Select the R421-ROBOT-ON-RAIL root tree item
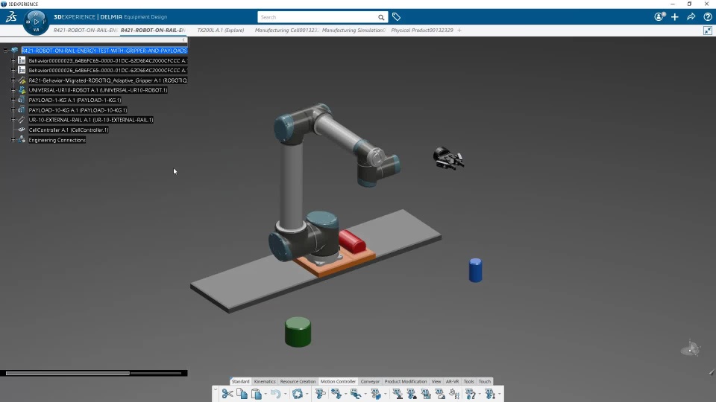 104,51
